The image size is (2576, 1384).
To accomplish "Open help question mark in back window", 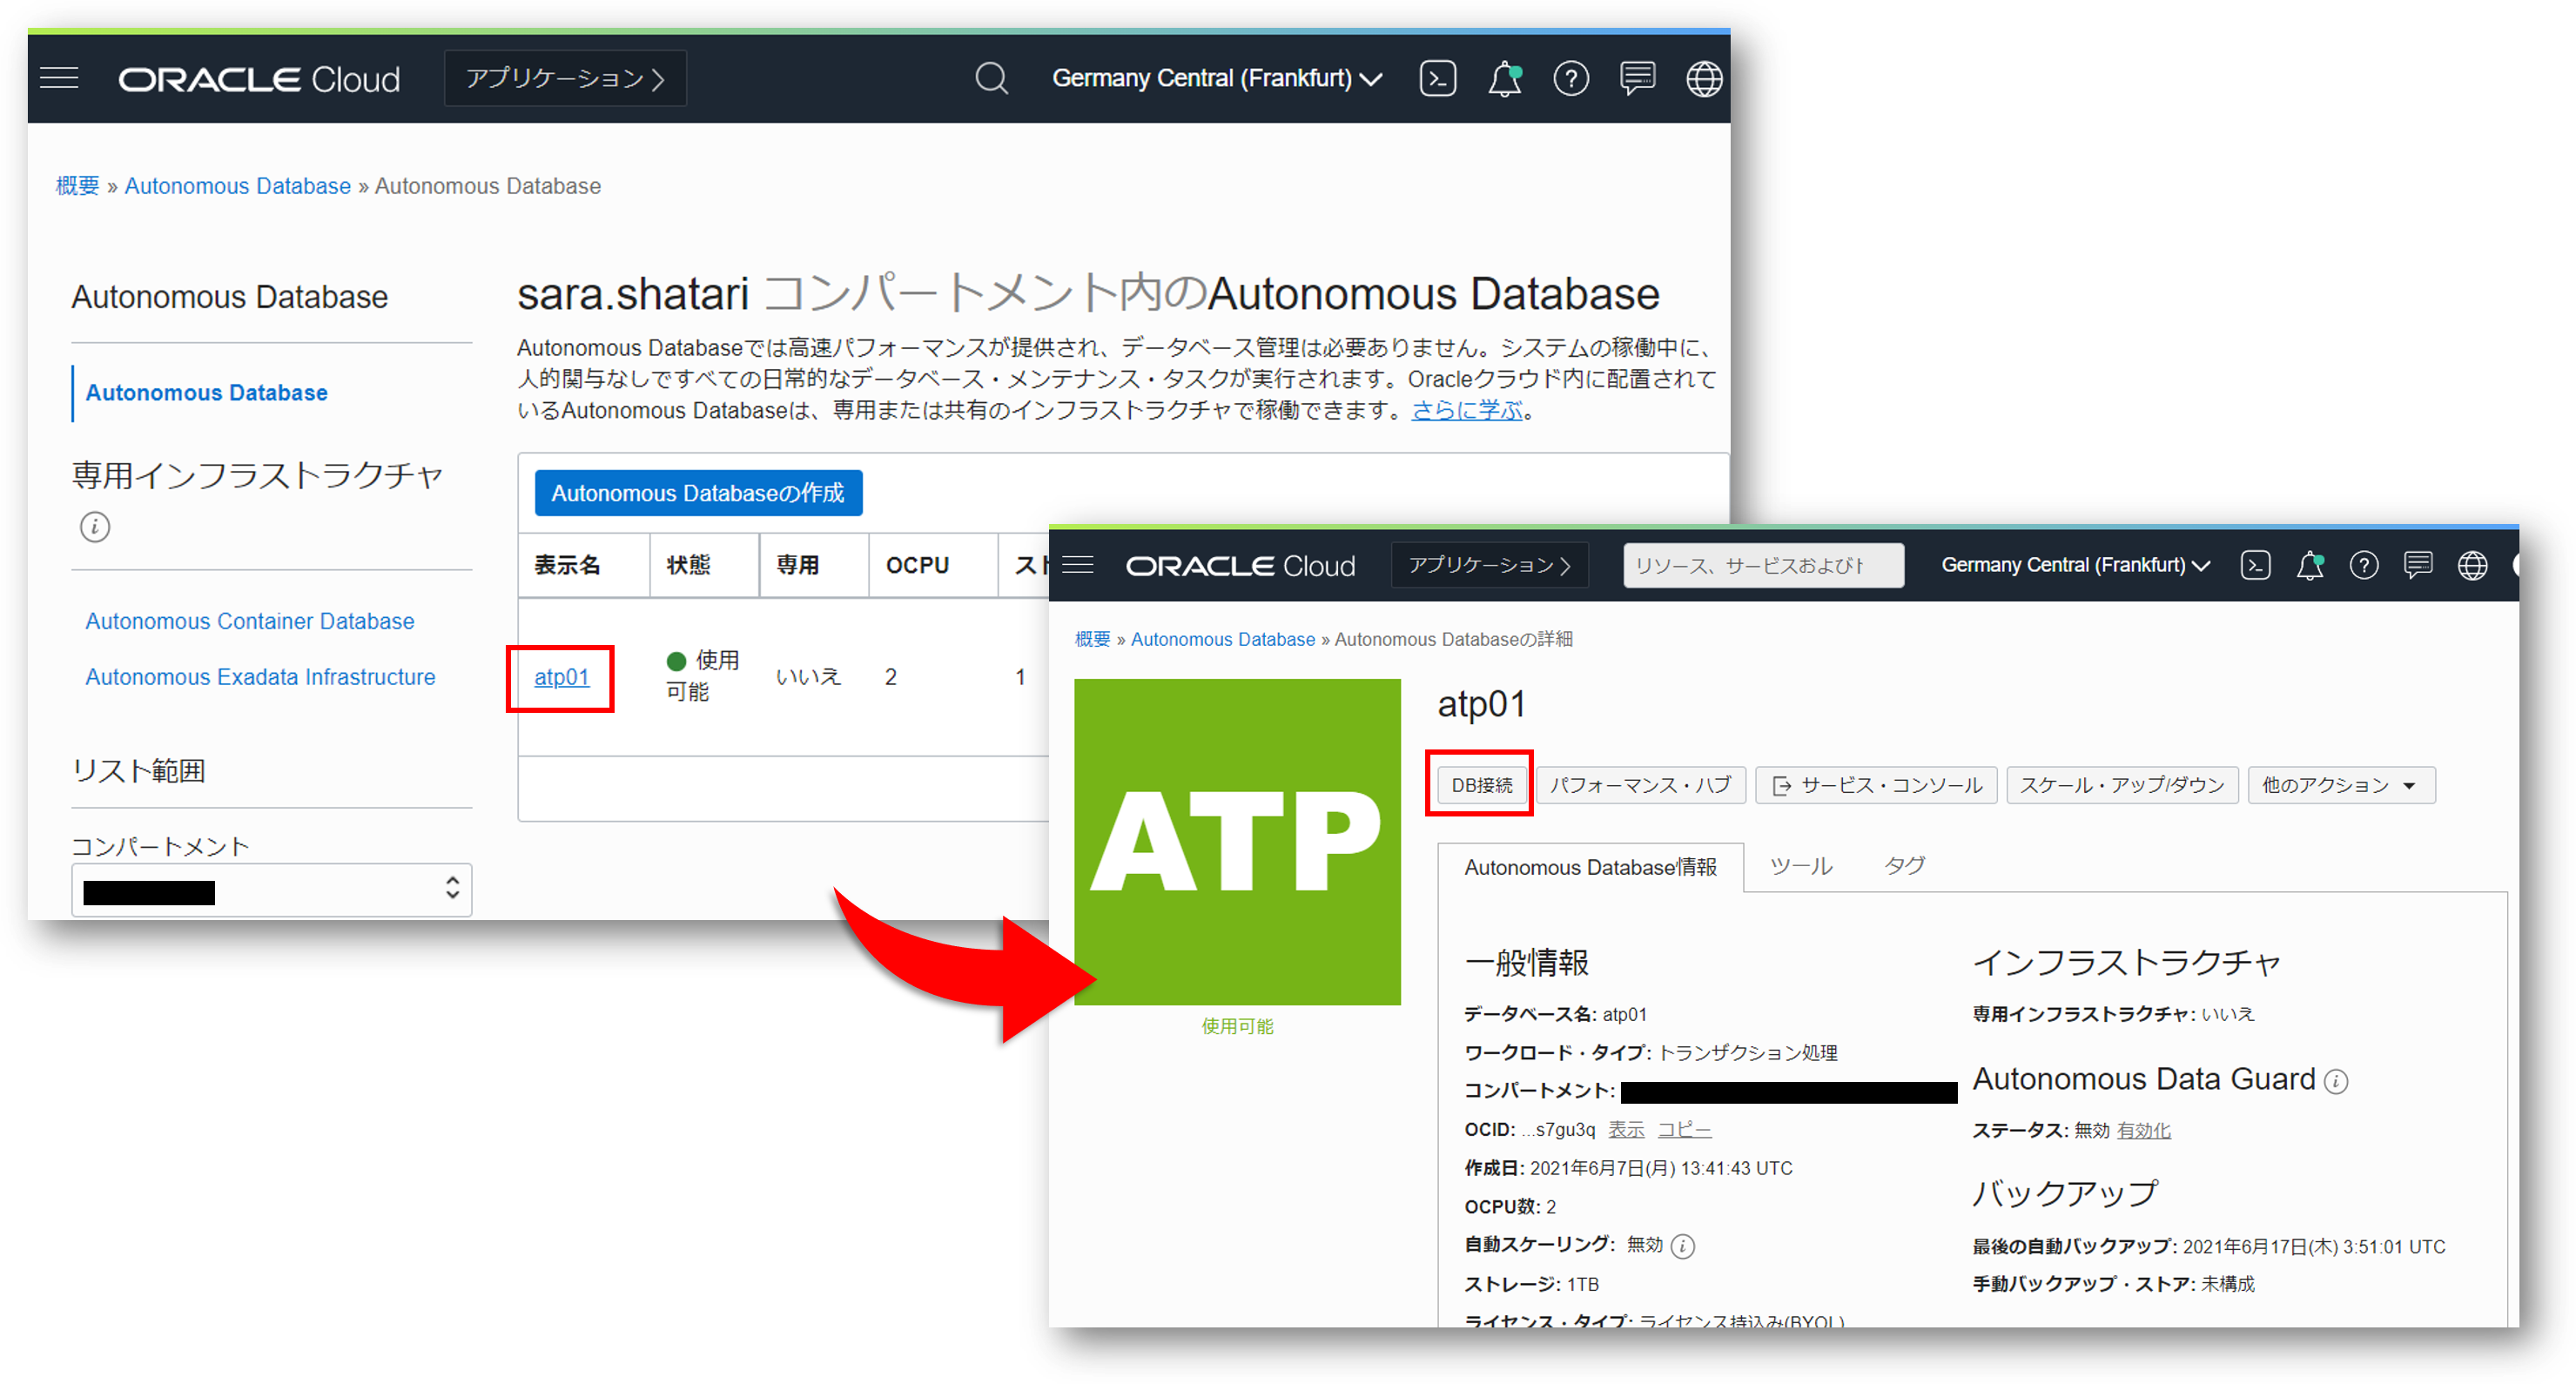I will click(x=1570, y=78).
